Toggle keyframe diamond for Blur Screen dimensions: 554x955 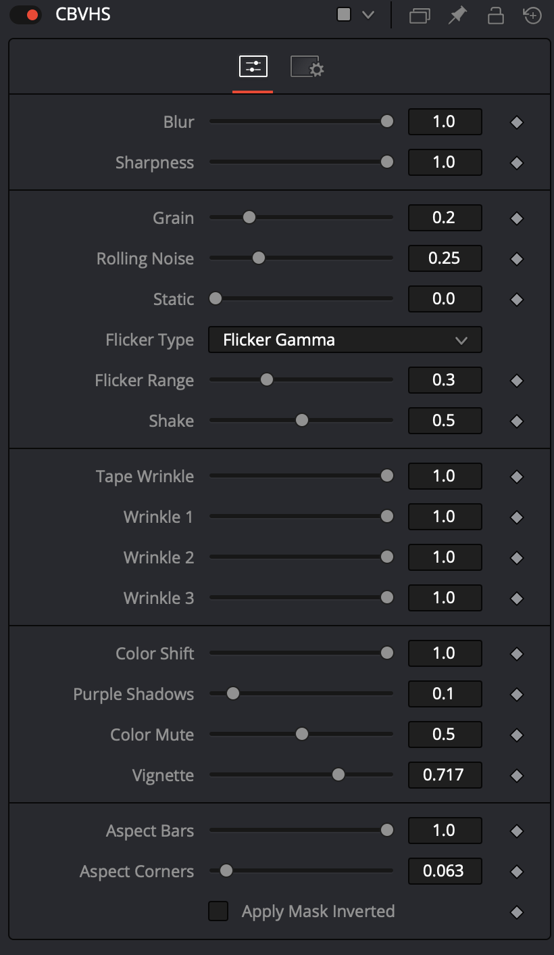click(x=517, y=122)
